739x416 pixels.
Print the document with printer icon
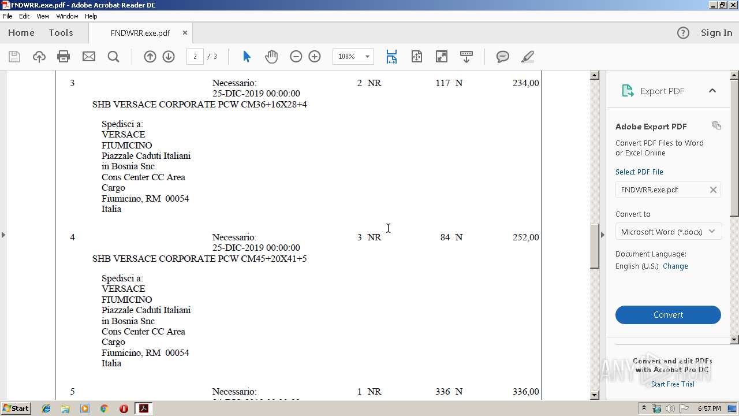64,57
